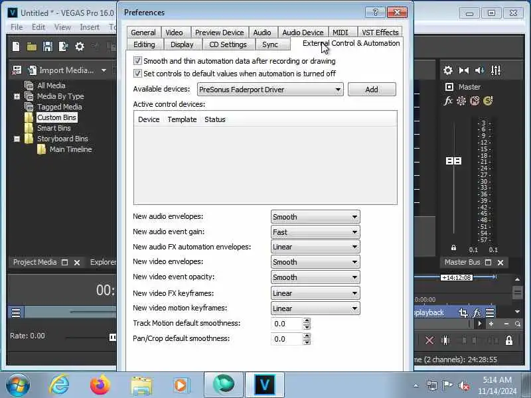Switch to the Editing tab

(144, 44)
